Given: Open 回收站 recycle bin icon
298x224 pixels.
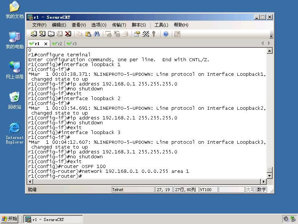Looking at the screenshot, I should [x=15, y=100].
